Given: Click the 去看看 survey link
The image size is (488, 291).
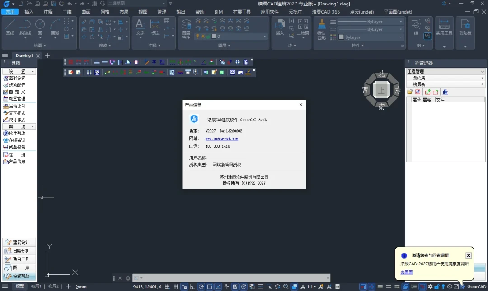Looking at the screenshot, I should [407, 273].
